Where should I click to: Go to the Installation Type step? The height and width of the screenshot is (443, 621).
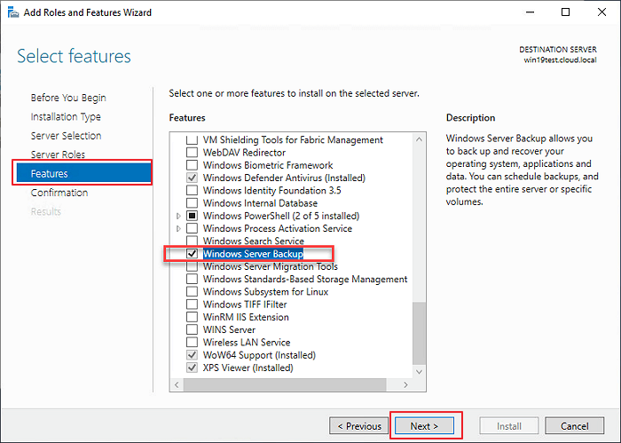point(66,117)
